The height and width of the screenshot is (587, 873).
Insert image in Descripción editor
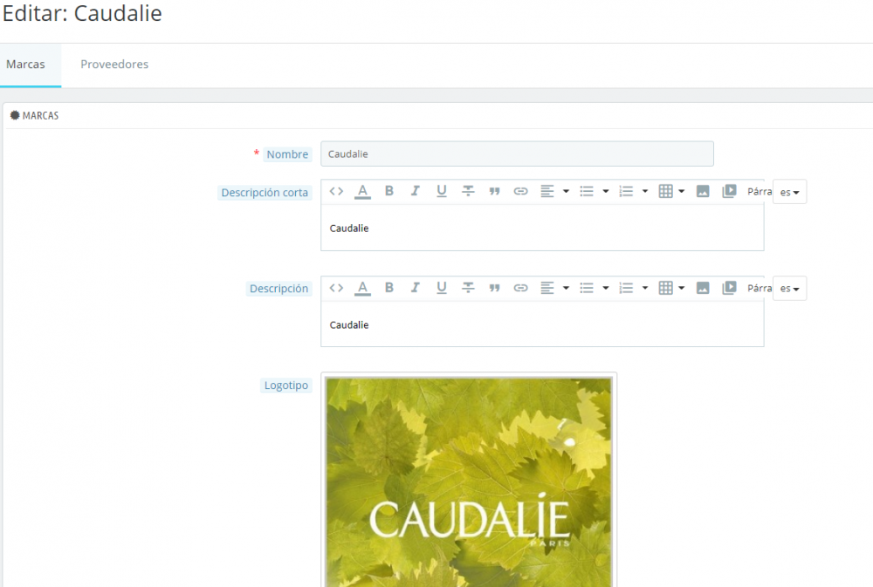point(703,288)
